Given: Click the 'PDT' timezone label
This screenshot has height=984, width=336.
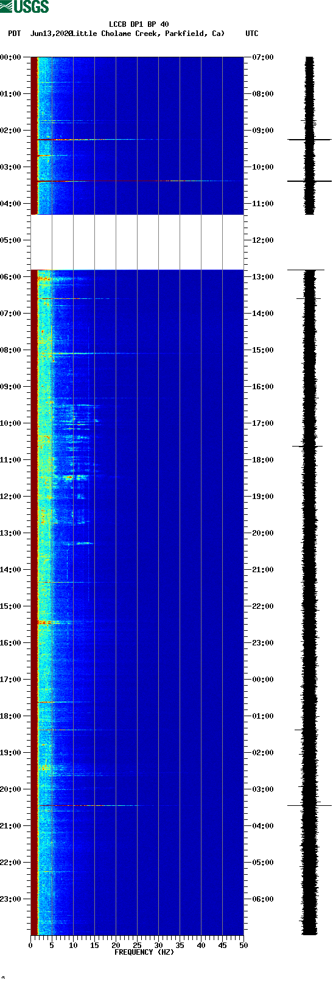Looking at the screenshot, I should (x=14, y=34).
